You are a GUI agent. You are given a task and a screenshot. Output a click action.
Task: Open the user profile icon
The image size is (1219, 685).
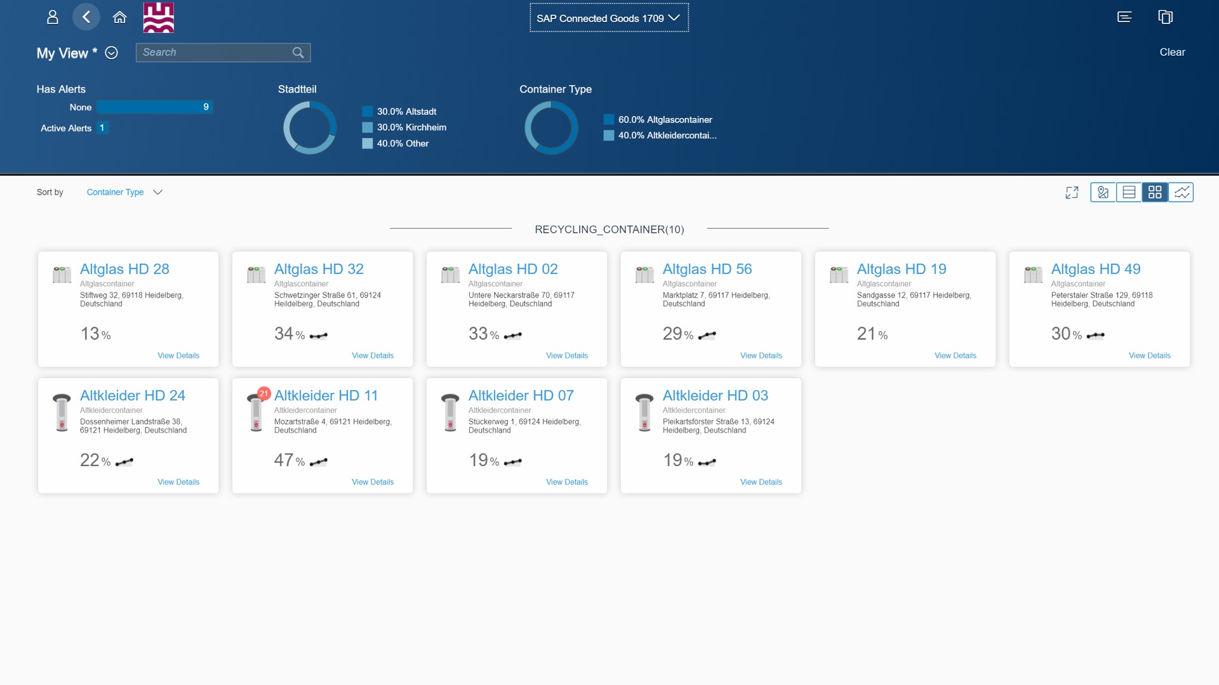coord(53,17)
